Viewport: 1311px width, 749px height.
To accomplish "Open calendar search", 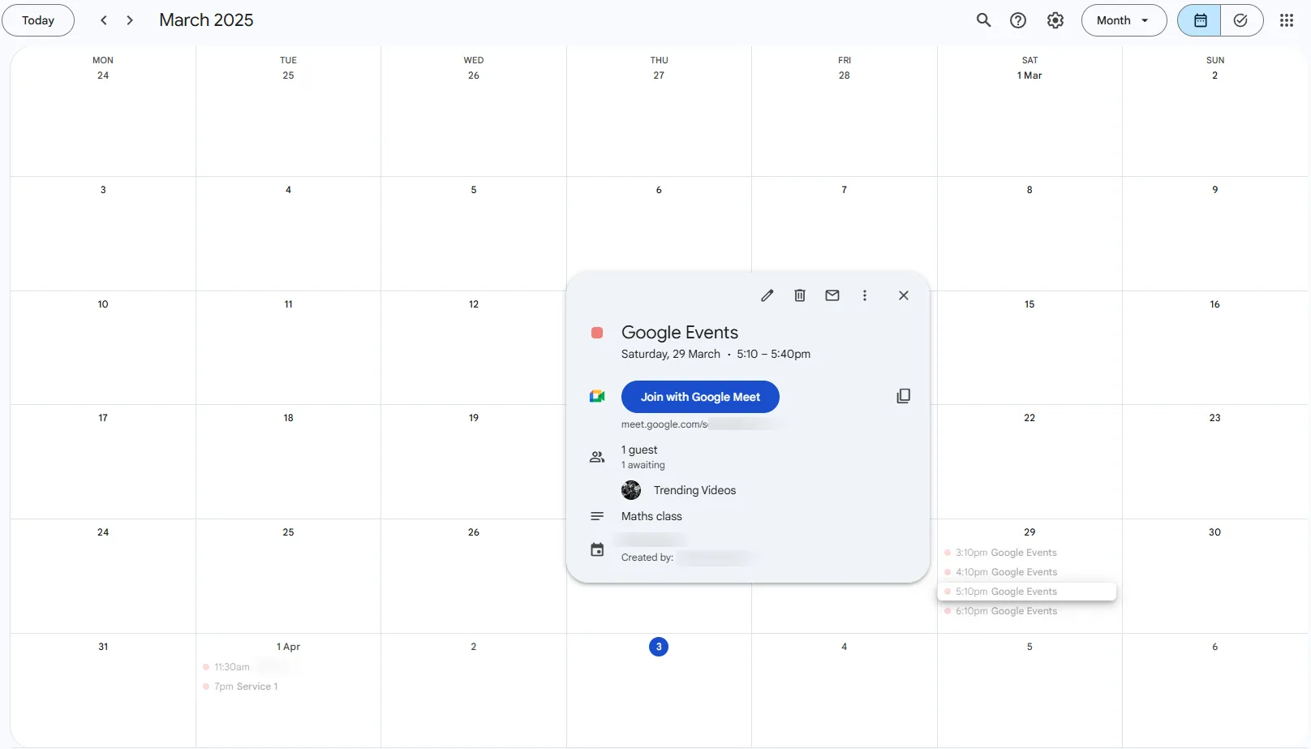I will (983, 20).
